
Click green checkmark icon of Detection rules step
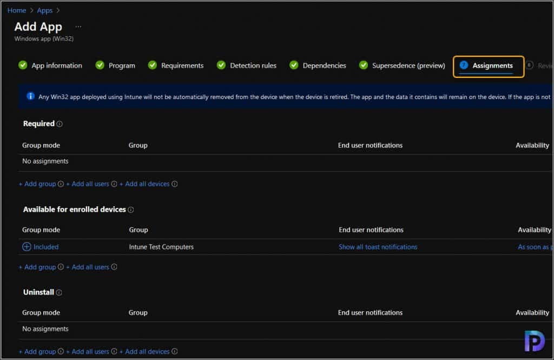[x=221, y=65]
